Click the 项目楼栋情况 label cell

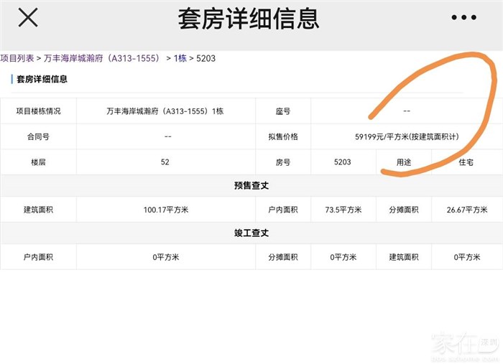pos(38,111)
